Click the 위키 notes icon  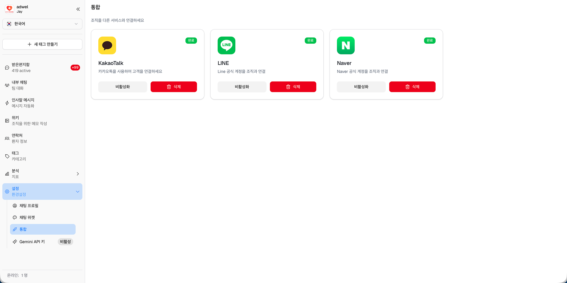[x=7, y=121]
